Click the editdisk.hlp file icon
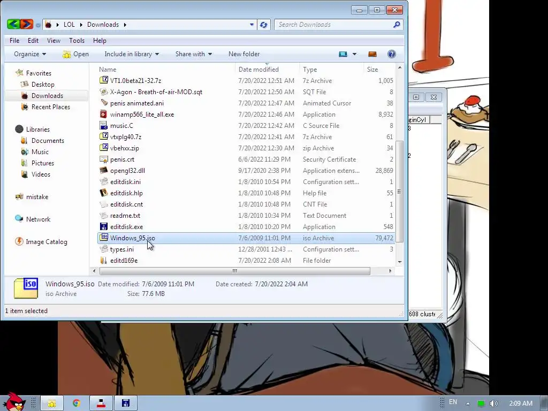 coord(103,193)
